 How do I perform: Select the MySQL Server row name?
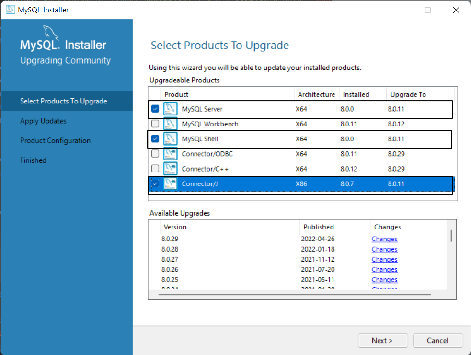pos(202,109)
